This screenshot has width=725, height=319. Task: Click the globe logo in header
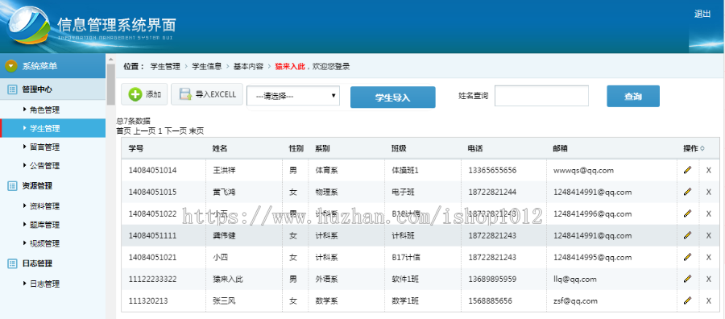(29, 26)
